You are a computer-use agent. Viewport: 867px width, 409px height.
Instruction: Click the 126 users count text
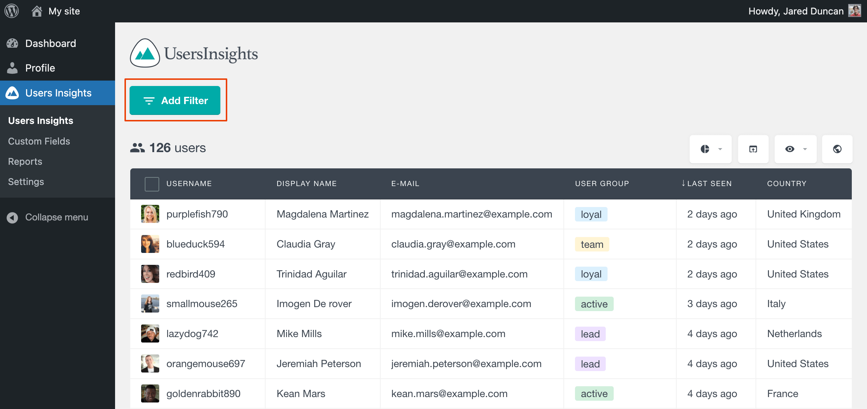point(177,148)
